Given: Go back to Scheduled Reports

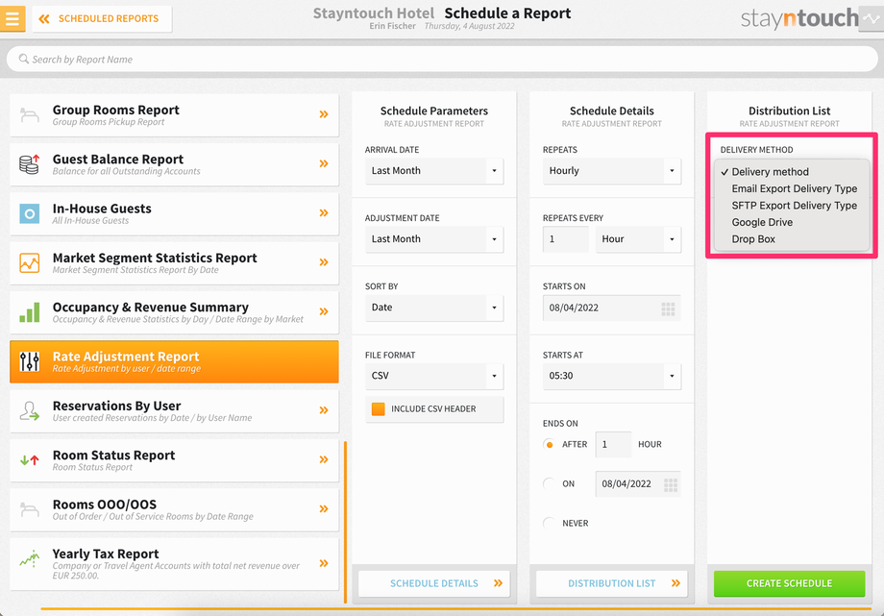Looking at the screenshot, I should pos(102,18).
